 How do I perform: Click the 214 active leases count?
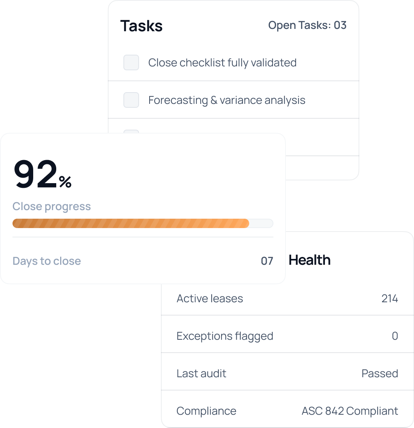coord(389,298)
